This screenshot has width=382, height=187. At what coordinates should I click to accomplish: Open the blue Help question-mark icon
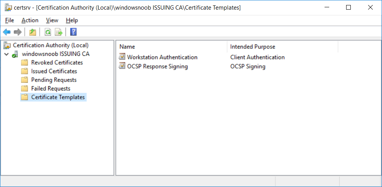[x=73, y=32]
